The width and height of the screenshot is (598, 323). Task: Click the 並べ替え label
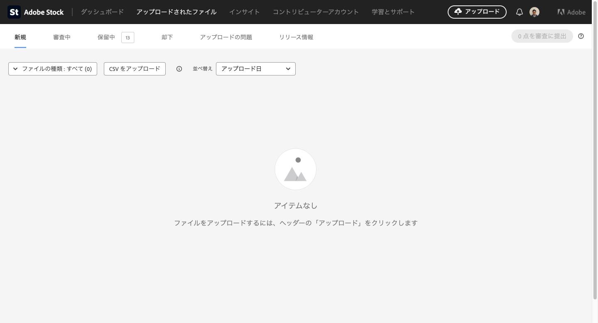coord(203,69)
